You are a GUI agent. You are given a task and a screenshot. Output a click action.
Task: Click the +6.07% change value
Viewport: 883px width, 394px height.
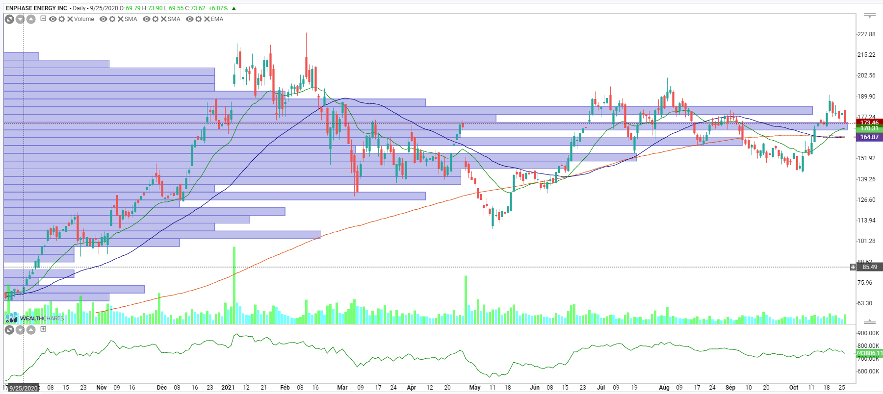pos(218,8)
